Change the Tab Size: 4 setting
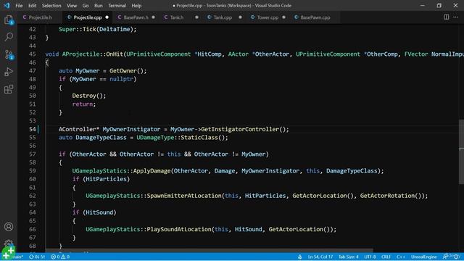464x261 pixels. pyautogui.click(x=349, y=257)
